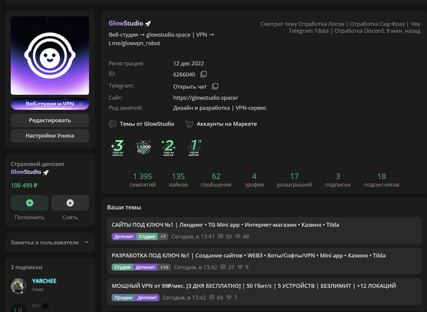427x312 pixels.
Task: Click GlowStudio username heading
Action: pos(126,23)
